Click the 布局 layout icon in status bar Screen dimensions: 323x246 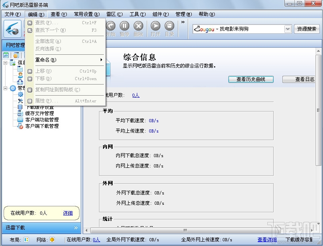pyautogui.click(x=26, y=240)
